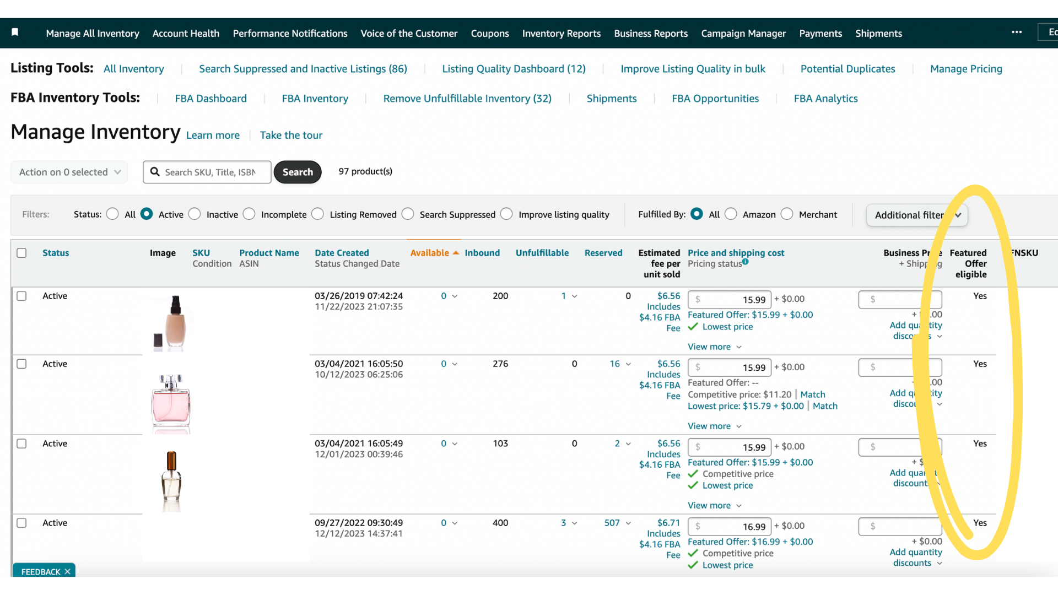The height and width of the screenshot is (595, 1058).
Task: Expand Add quantity discounts on last product
Action: click(x=916, y=558)
